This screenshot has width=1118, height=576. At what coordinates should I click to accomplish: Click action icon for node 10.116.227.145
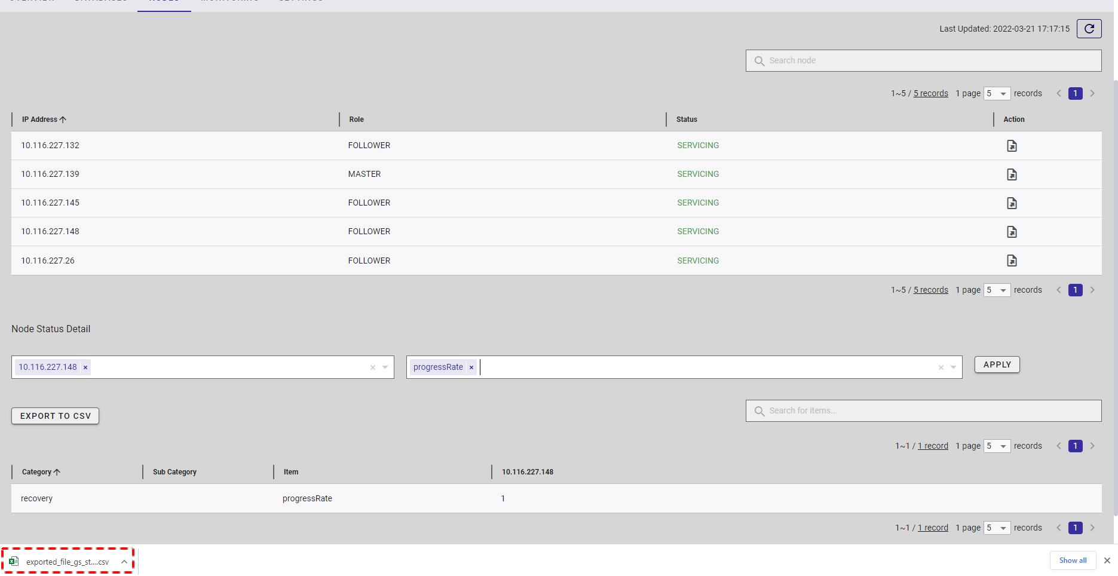[1012, 203]
